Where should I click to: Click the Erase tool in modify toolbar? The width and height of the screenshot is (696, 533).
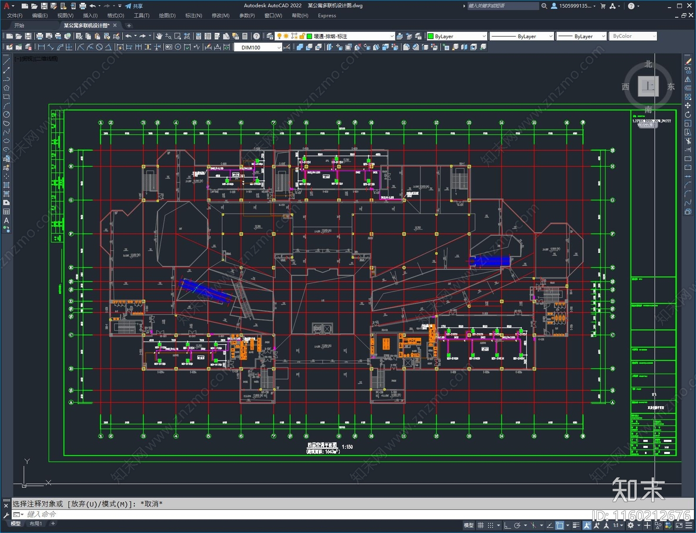(688, 62)
